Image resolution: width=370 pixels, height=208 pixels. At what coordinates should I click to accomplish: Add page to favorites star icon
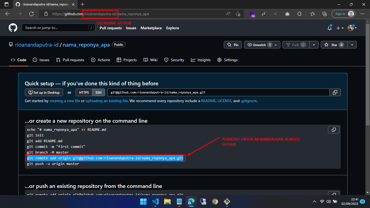[x=238, y=14]
